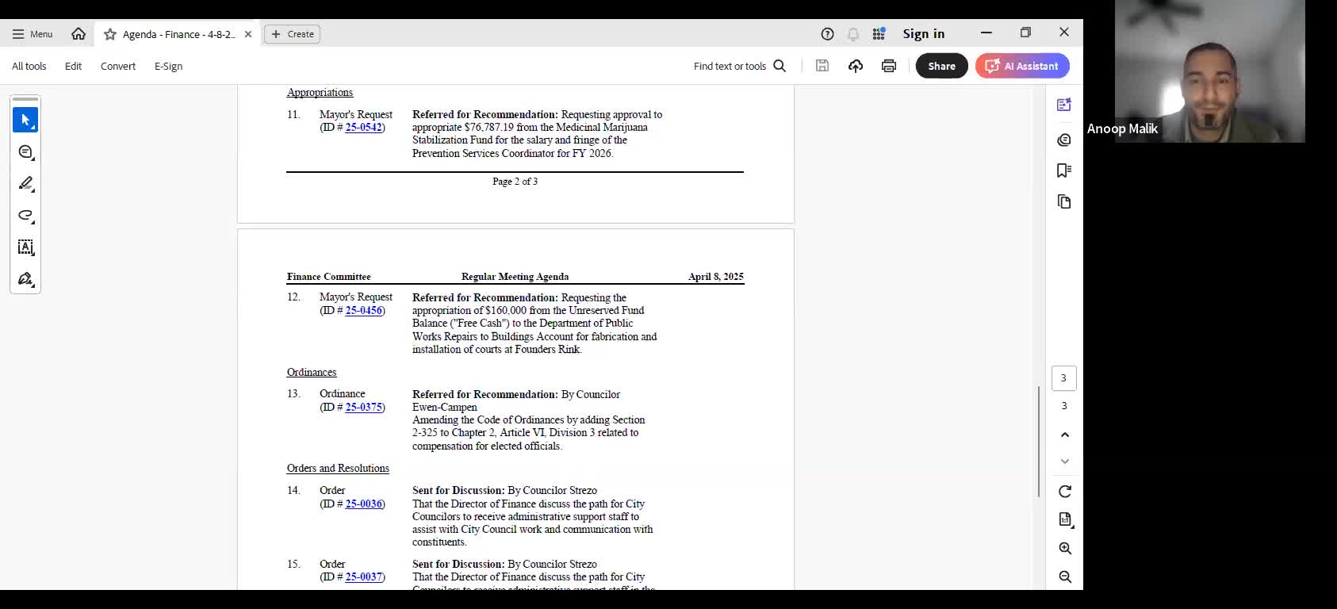Star the Agenda - Finance tab
Viewport: 1337px width, 609px height.
[x=110, y=34]
